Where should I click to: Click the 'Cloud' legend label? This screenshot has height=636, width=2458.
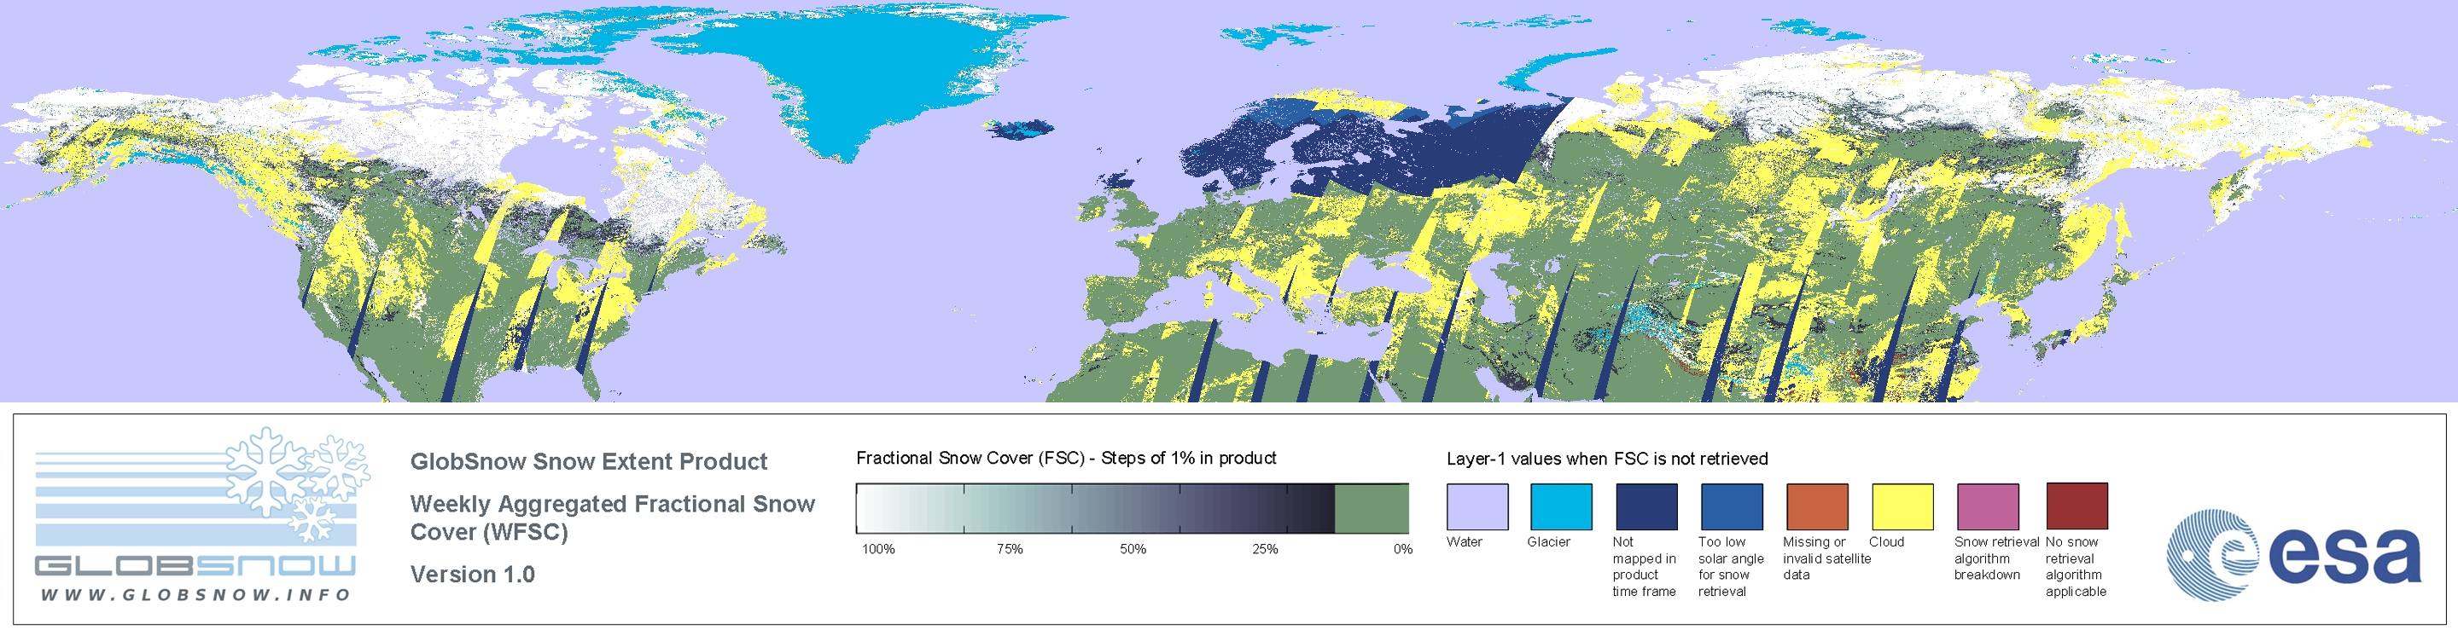[1886, 541]
